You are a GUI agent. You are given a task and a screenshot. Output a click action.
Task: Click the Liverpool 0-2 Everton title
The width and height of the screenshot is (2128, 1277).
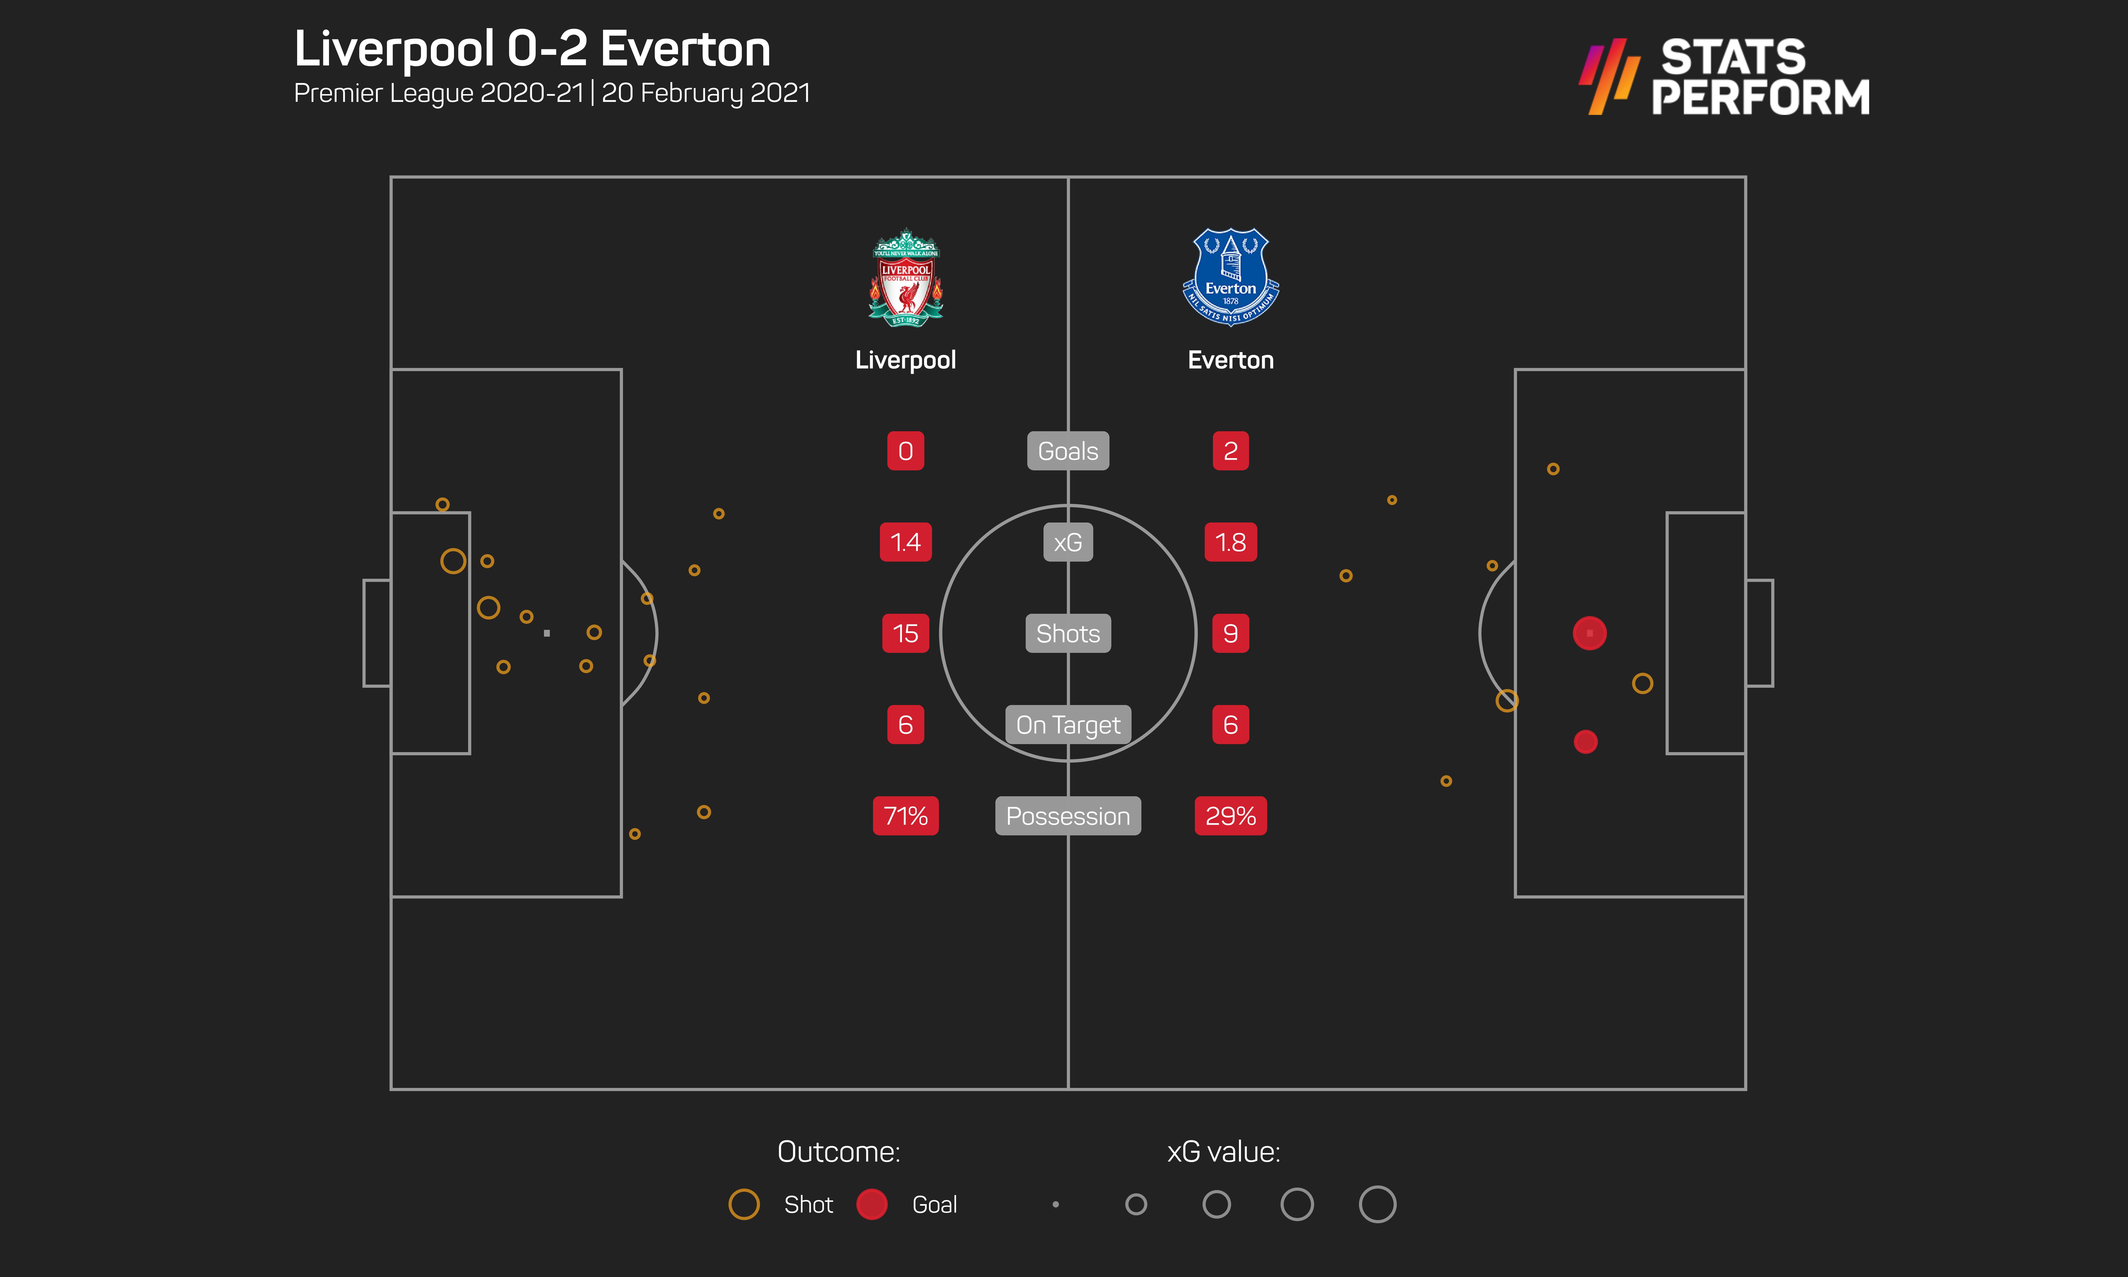(533, 49)
